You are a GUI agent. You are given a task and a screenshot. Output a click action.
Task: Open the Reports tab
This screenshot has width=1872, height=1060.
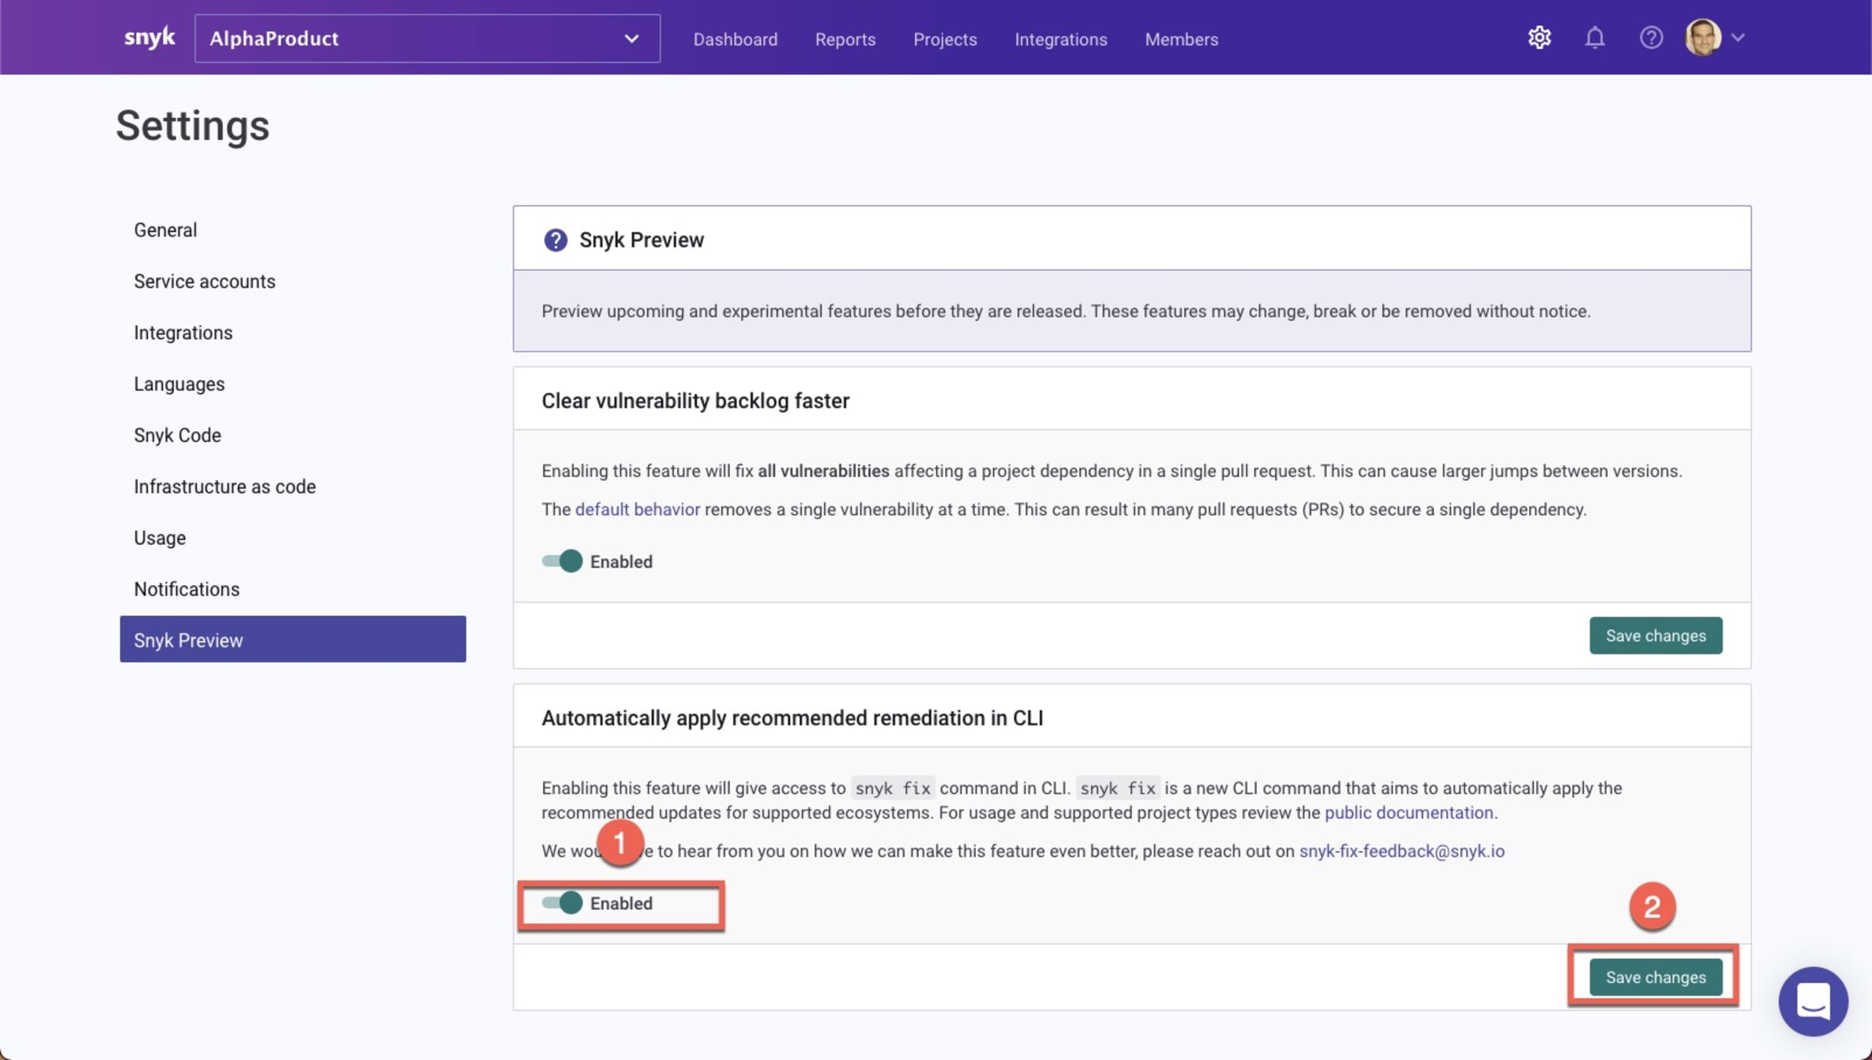point(845,40)
